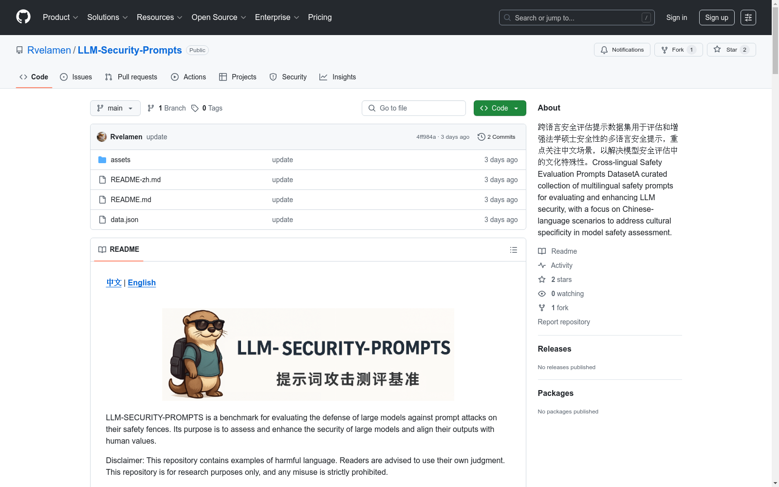Image resolution: width=779 pixels, height=487 pixels.
Task: Open the main branch selector dropdown
Action: (115, 108)
